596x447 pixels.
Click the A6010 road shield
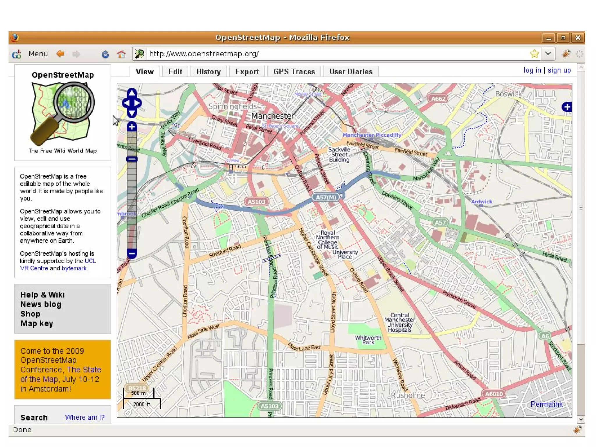494,394
